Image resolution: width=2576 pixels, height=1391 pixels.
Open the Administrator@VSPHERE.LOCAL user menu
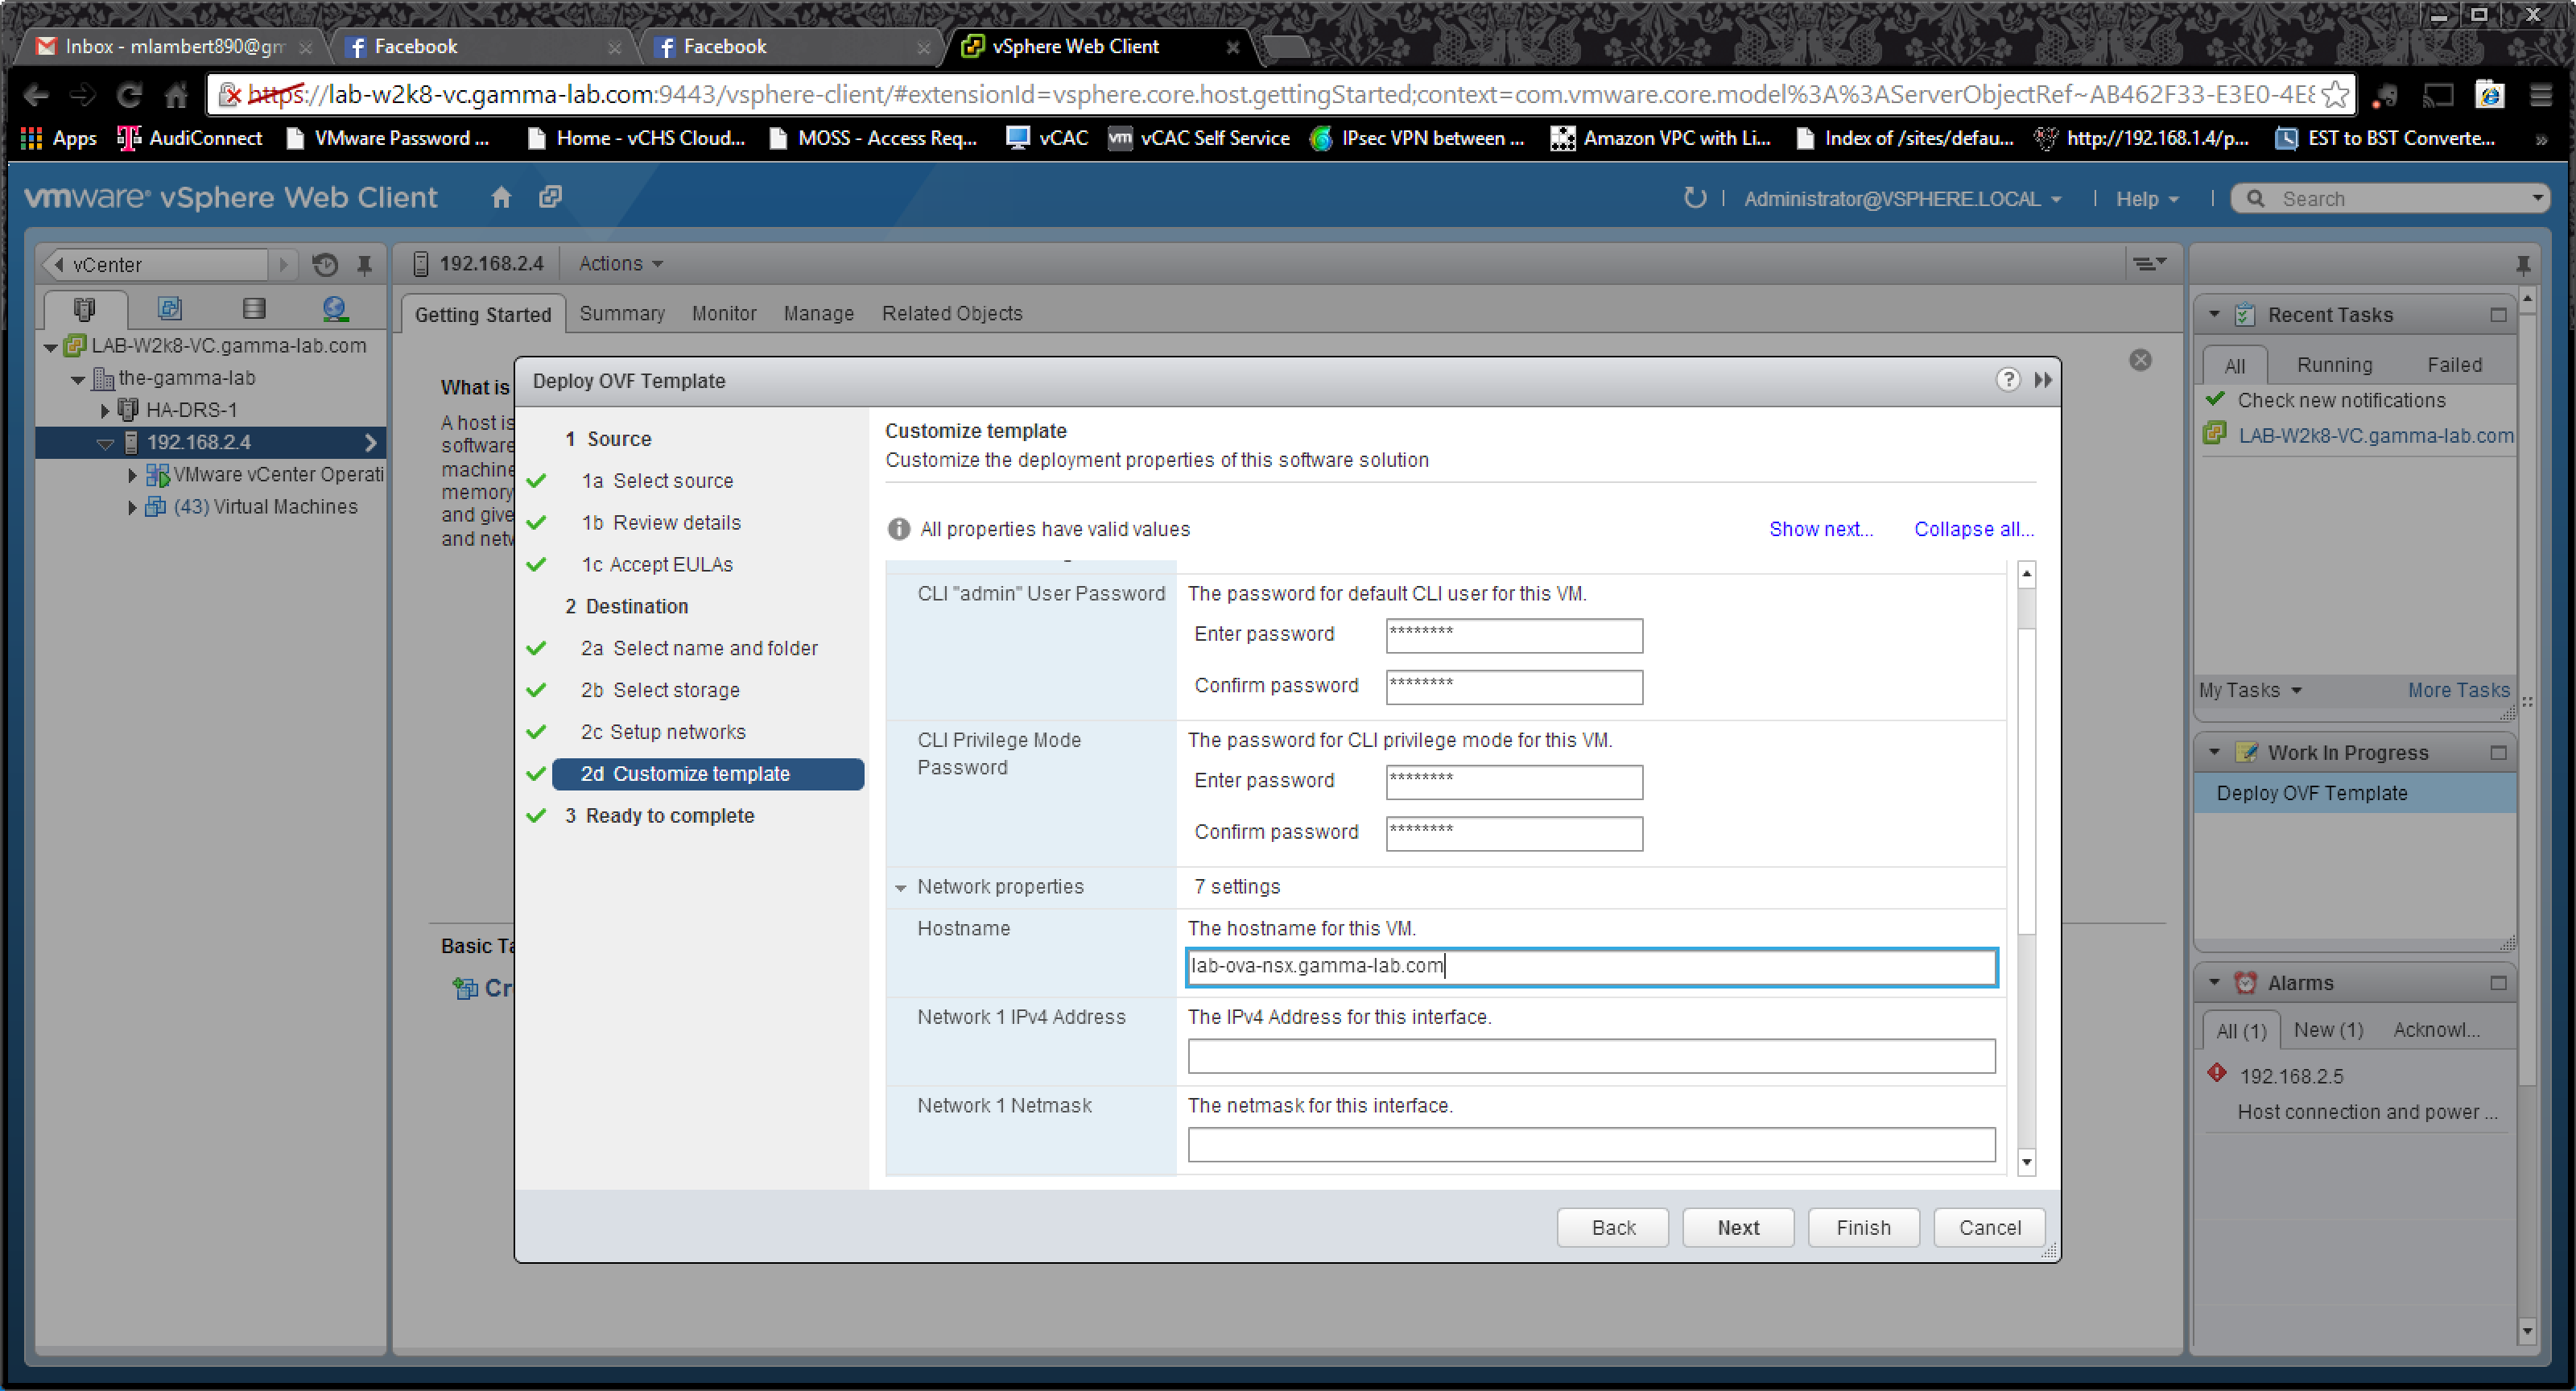pyautogui.click(x=1901, y=199)
